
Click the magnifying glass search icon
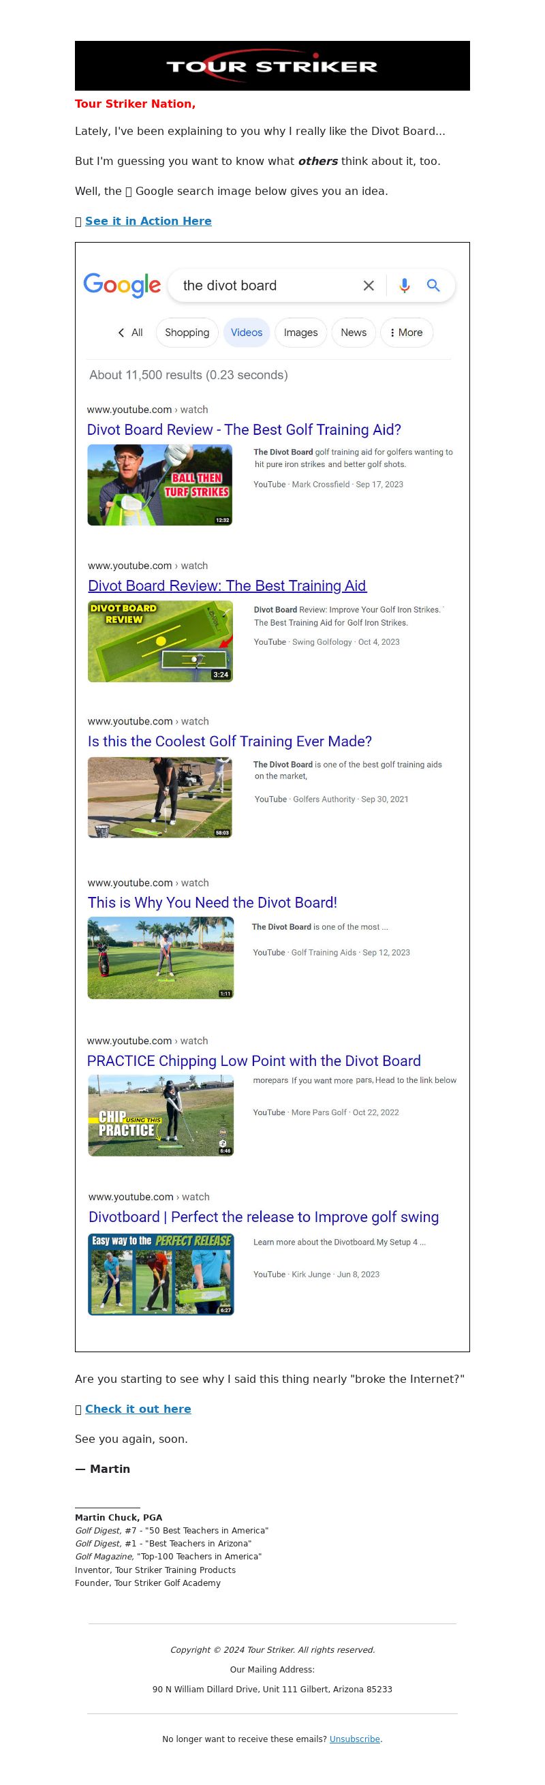(433, 286)
